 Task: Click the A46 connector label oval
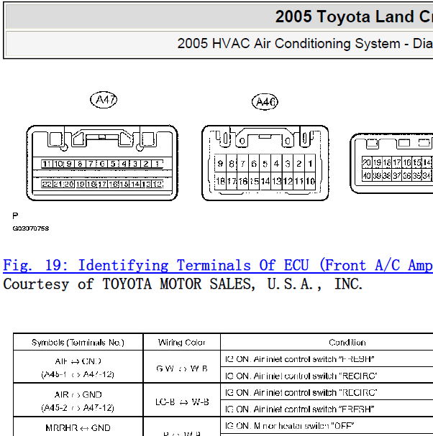tap(265, 102)
